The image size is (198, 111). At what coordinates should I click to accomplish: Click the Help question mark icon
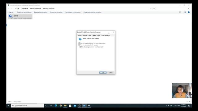[189, 12]
